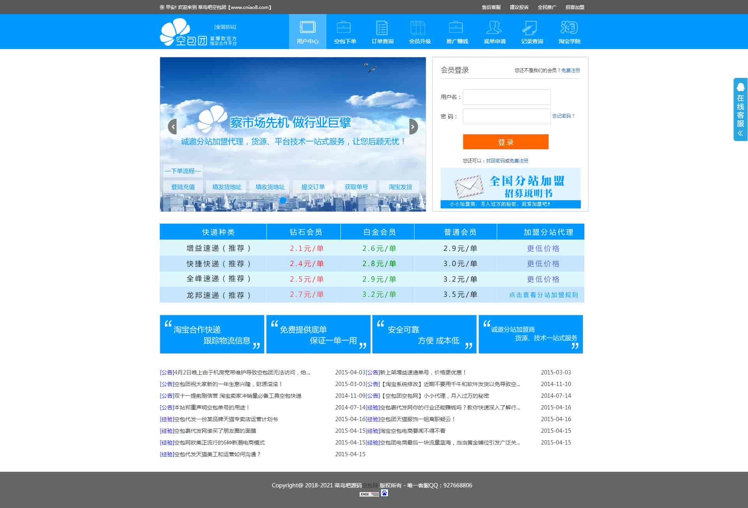Open the 用户中心 monitor icon
748x508 pixels.
307,27
